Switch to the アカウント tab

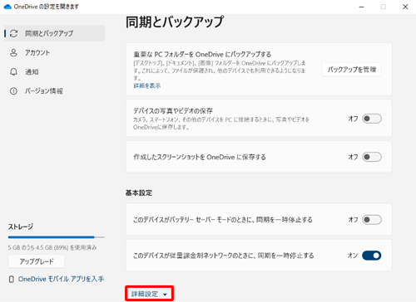[54, 52]
